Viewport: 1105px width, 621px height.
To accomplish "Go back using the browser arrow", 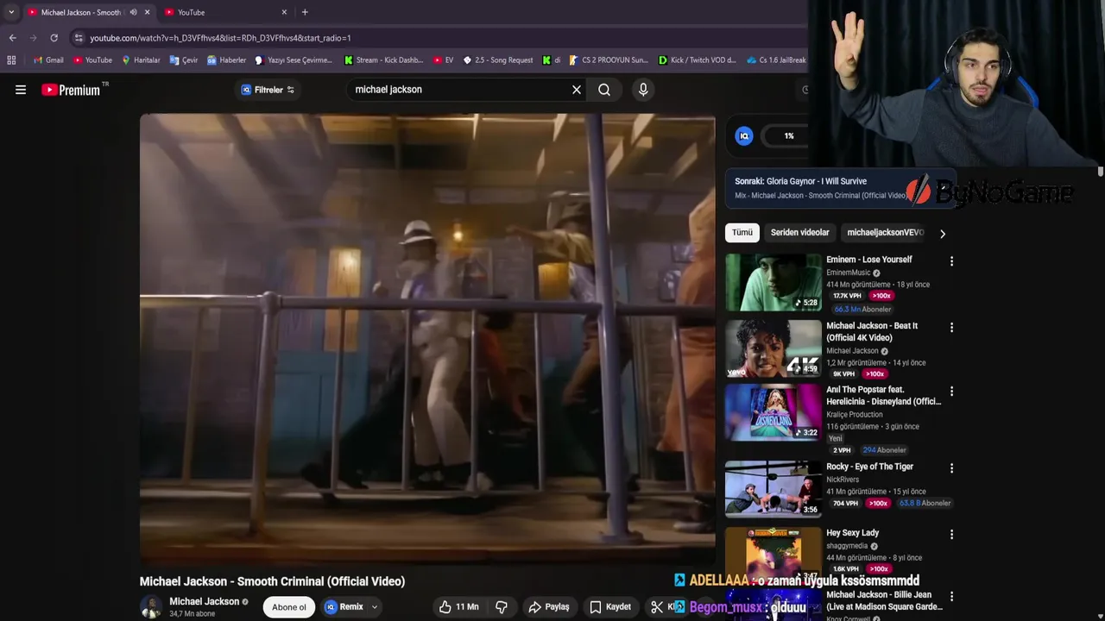I will [x=12, y=38].
